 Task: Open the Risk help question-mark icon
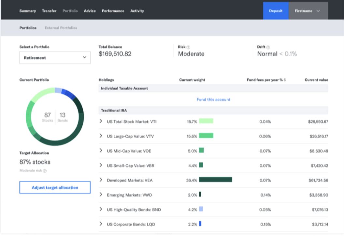pos(188,47)
